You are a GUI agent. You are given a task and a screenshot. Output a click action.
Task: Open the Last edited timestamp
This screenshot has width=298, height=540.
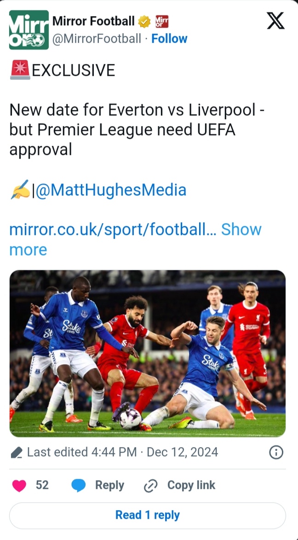[x=122, y=452]
